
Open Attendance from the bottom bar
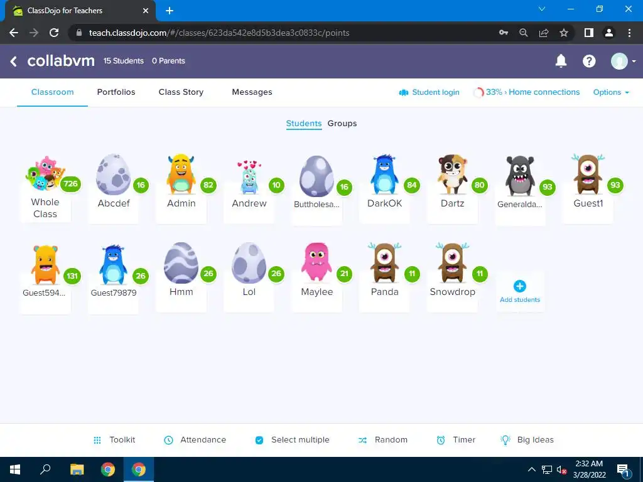pos(195,440)
